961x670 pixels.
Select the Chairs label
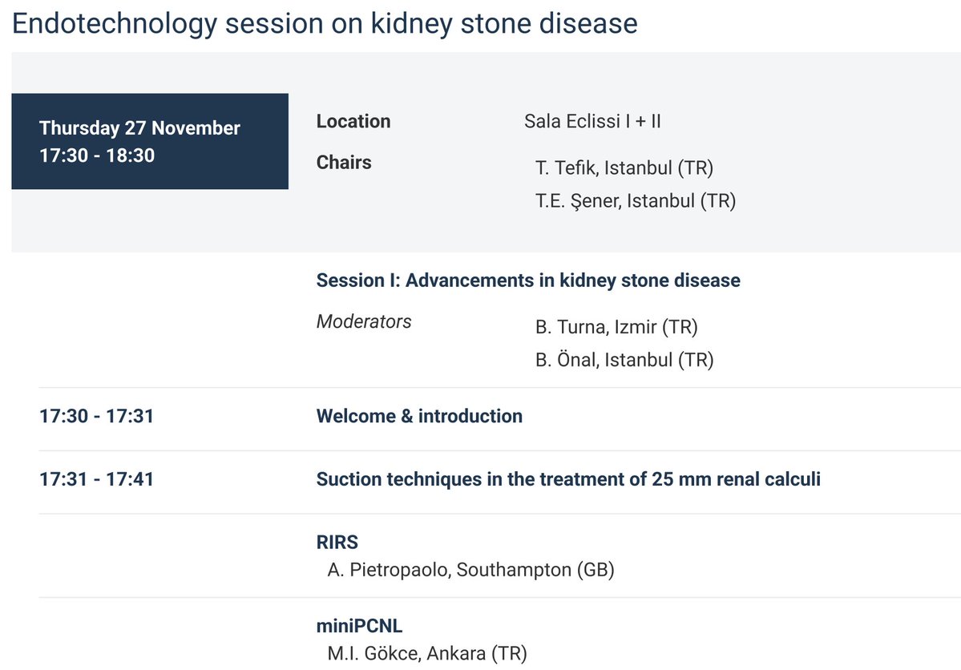click(x=344, y=163)
